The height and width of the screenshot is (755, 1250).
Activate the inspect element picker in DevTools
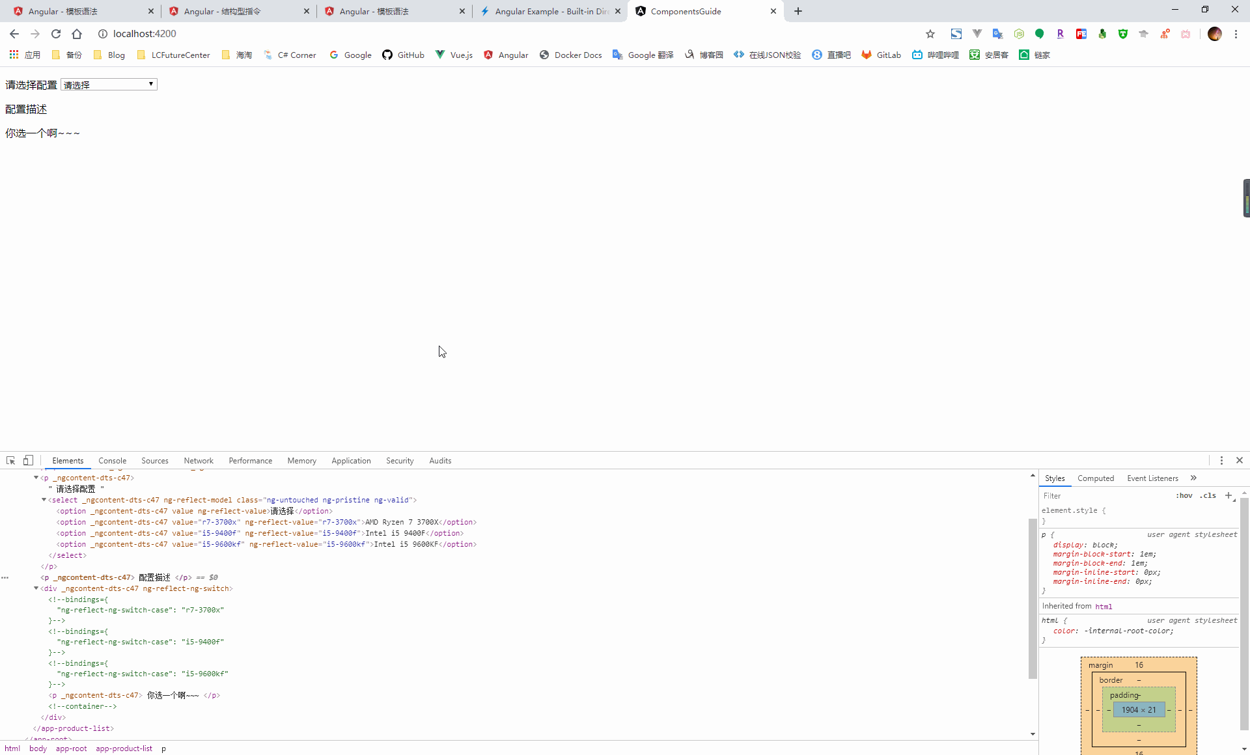[x=10, y=460]
